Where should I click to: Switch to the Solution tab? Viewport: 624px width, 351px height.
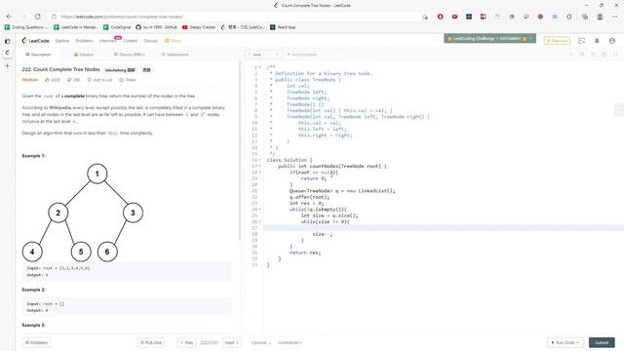tap(84, 55)
